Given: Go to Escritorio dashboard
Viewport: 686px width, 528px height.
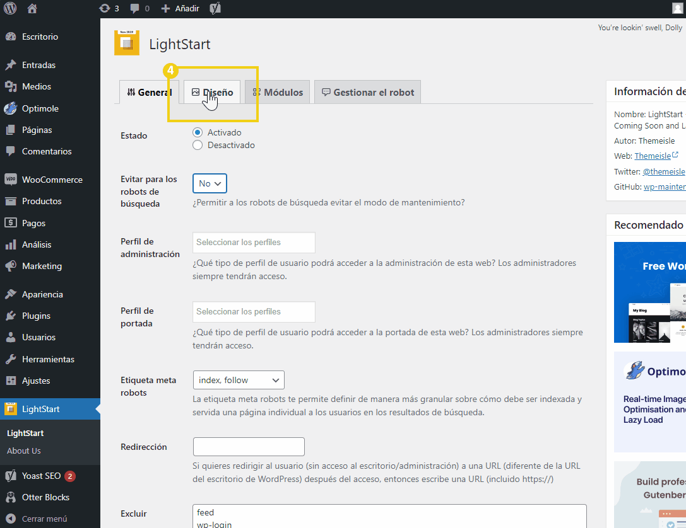Looking at the screenshot, I should pos(40,37).
